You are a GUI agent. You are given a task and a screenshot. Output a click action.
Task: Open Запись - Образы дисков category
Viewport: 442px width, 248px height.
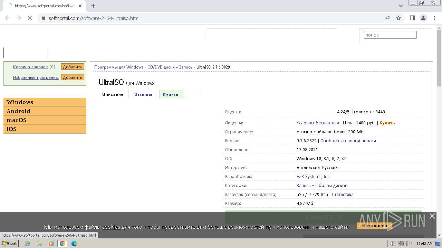click(x=322, y=185)
